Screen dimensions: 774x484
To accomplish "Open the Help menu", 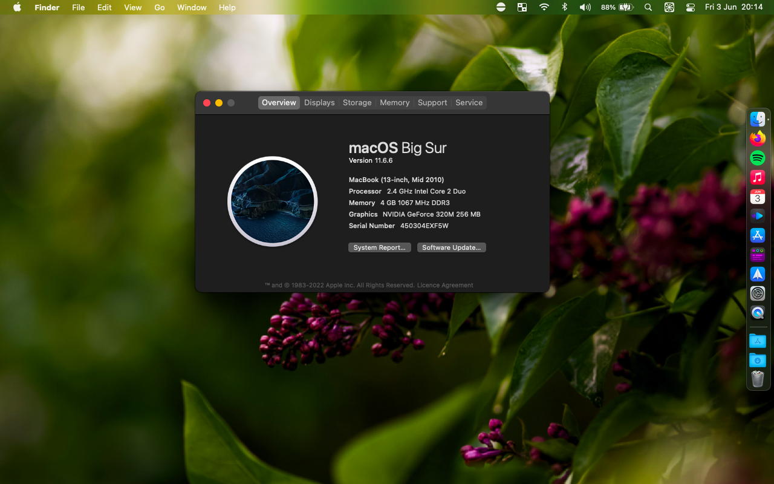I will [x=227, y=7].
